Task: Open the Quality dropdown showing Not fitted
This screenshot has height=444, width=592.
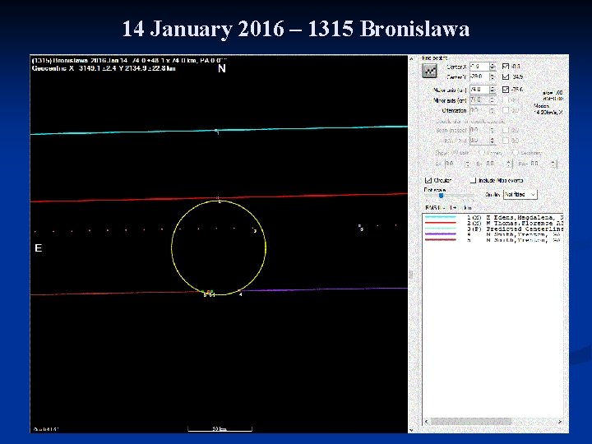Action: pyautogui.click(x=520, y=194)
